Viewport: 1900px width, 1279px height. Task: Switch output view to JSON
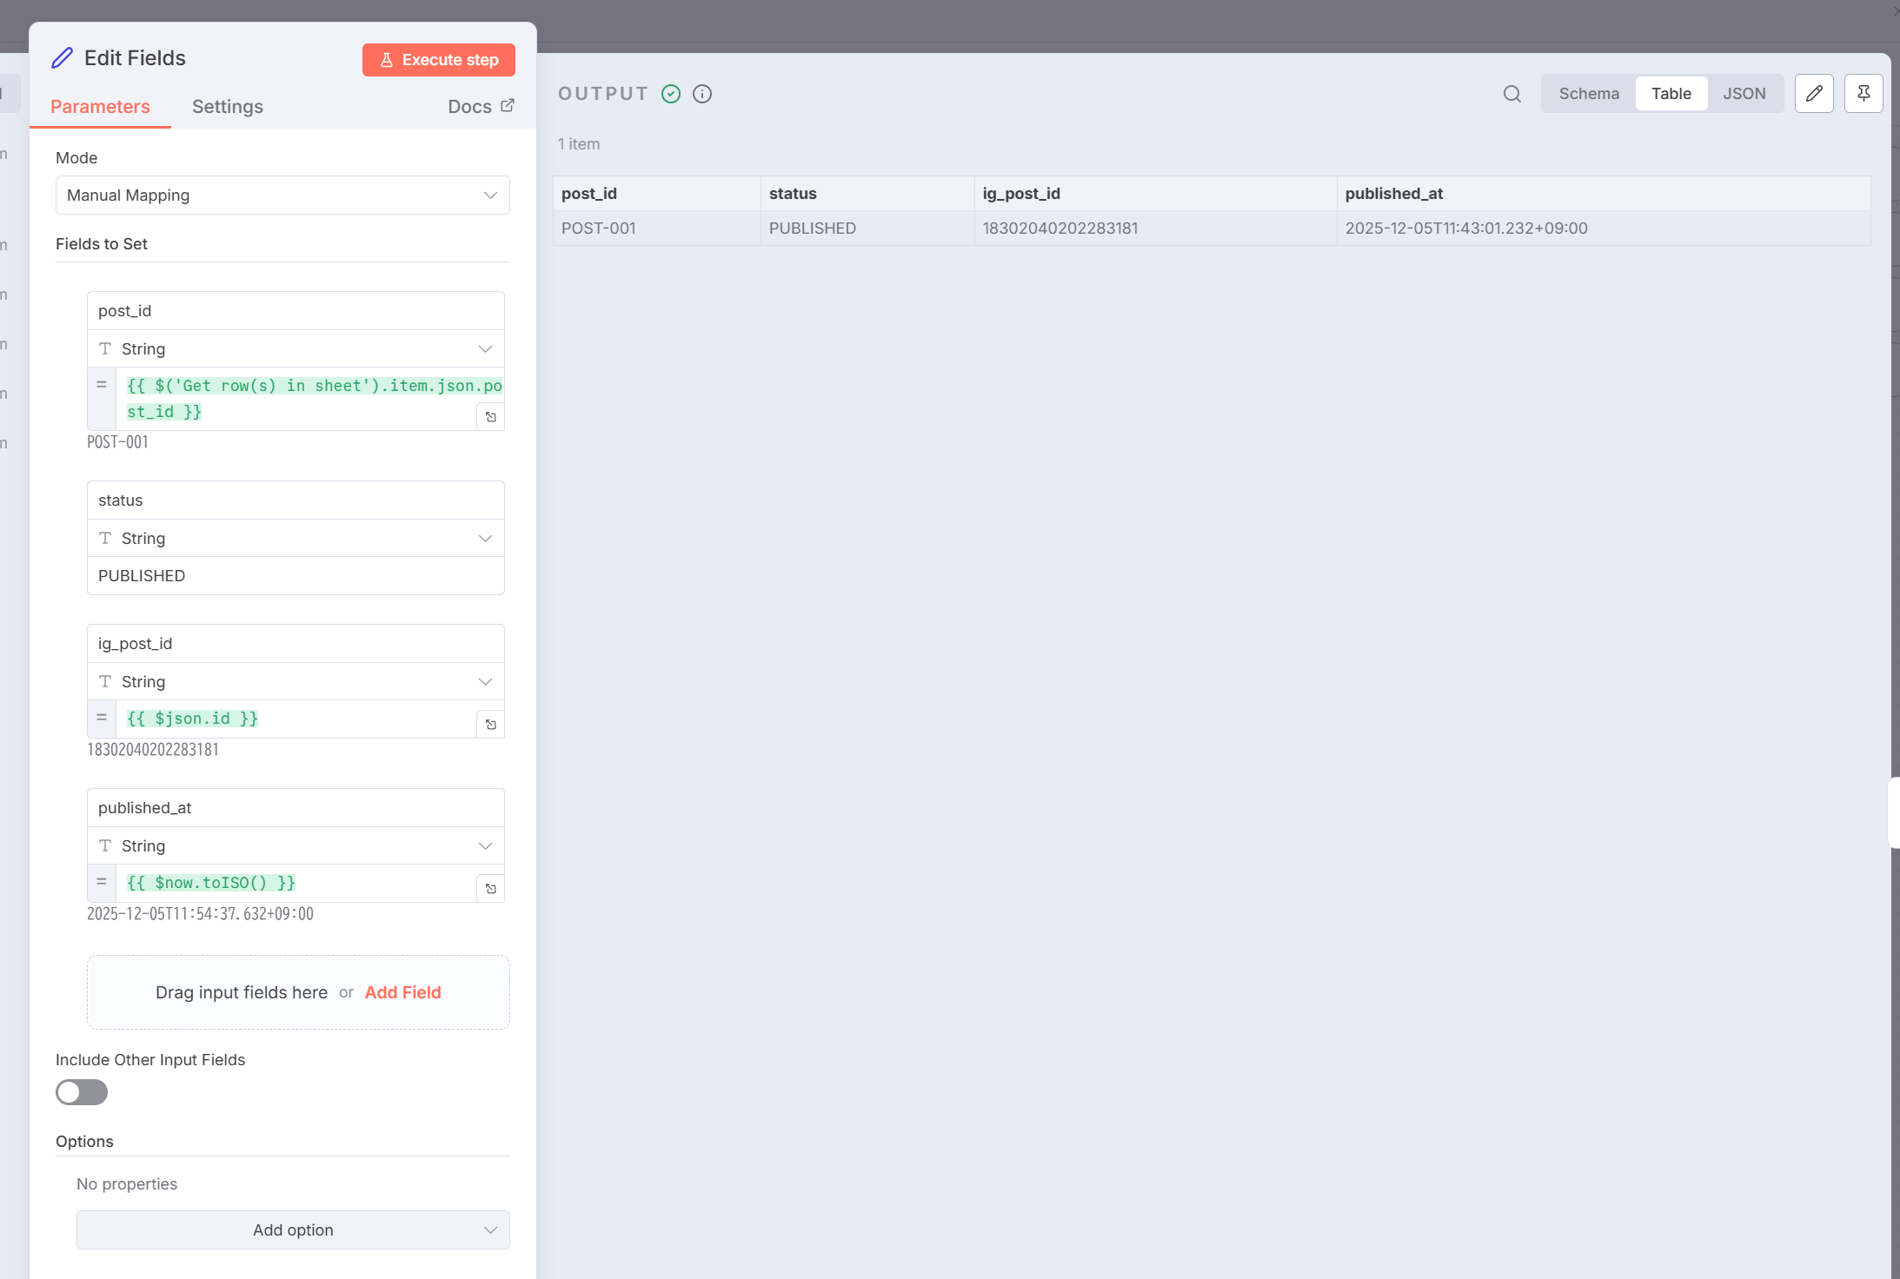click(1744, 94)
